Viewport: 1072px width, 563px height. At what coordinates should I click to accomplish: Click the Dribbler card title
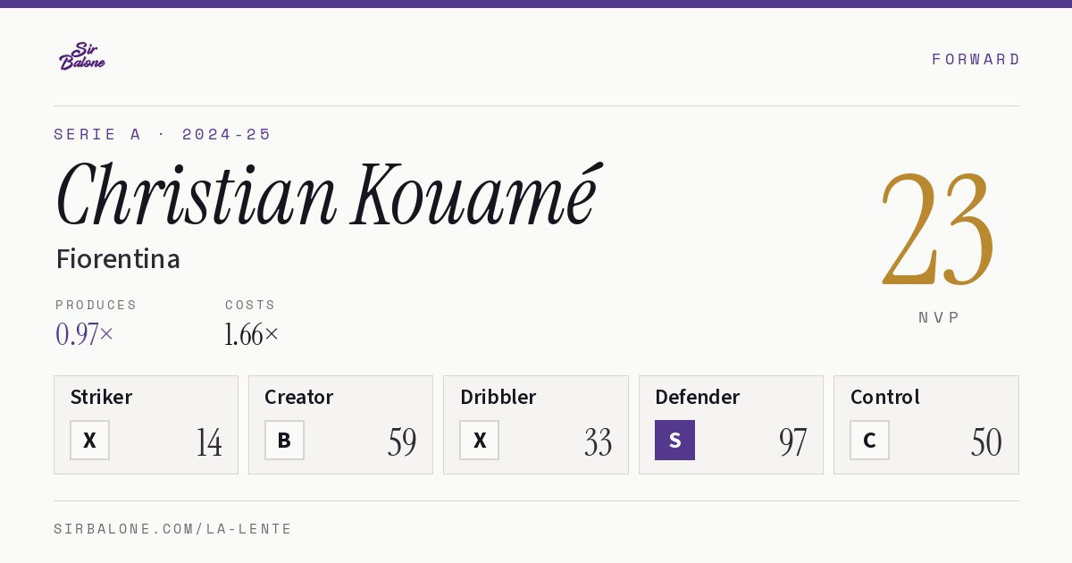(498, 397)
